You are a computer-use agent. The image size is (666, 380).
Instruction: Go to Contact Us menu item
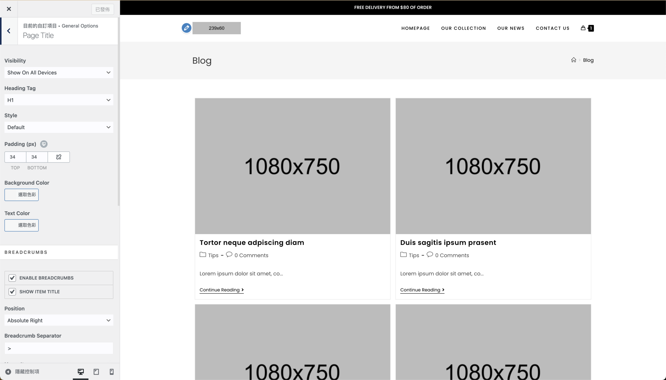[x=552, y=28]
